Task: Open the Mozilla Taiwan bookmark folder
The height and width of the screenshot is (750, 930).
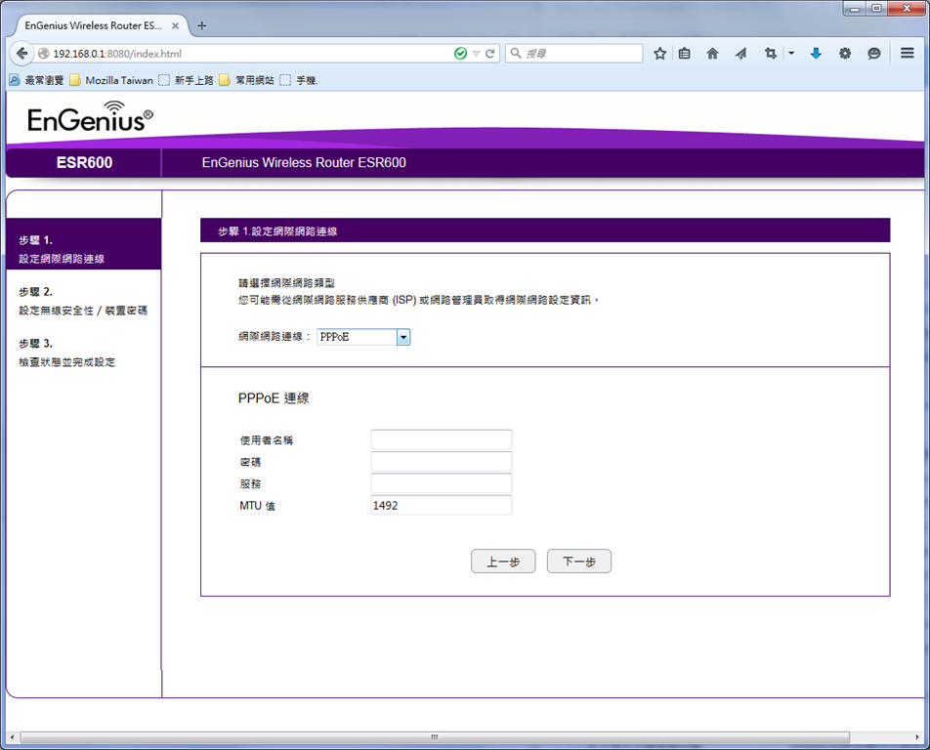Action: point(111,80)
